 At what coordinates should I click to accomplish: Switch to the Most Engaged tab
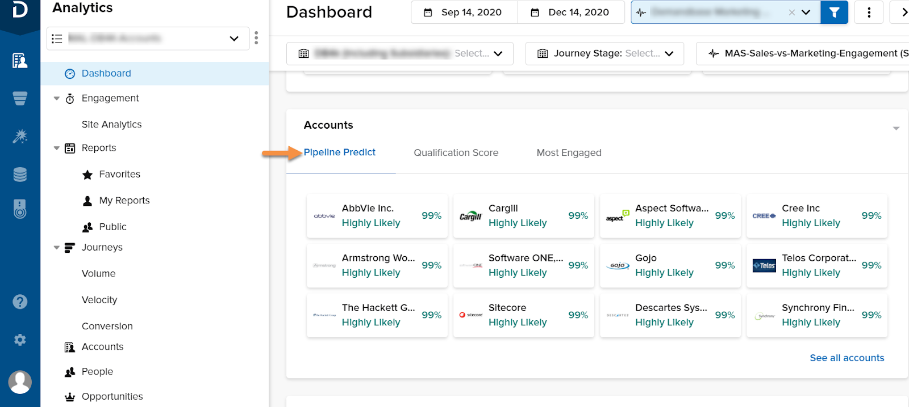(x=569, y=153)
